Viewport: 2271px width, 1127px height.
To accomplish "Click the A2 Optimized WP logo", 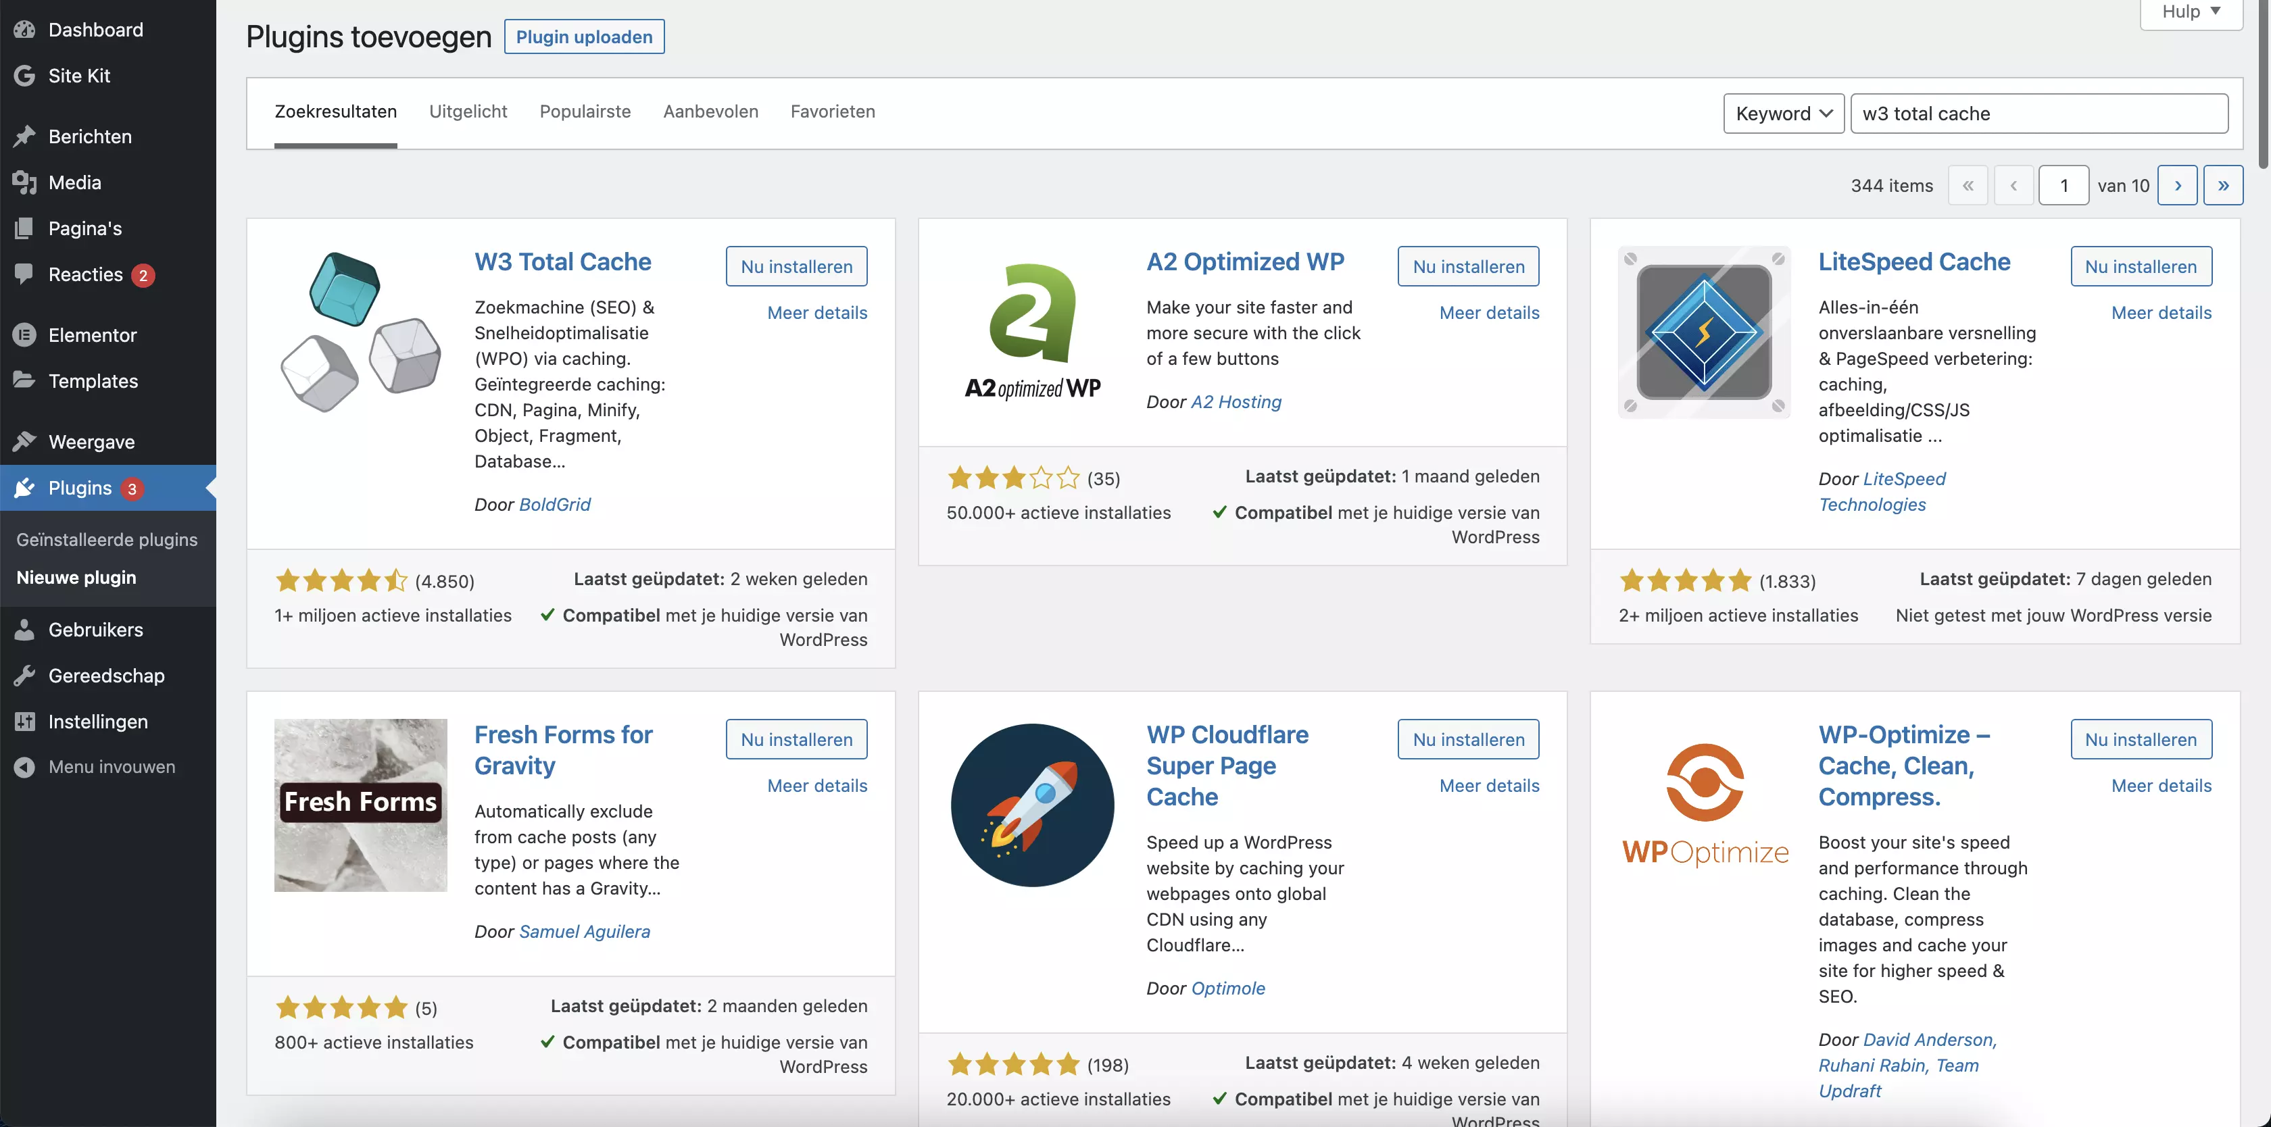I will pyautogui.click(x=1032, y=332).
